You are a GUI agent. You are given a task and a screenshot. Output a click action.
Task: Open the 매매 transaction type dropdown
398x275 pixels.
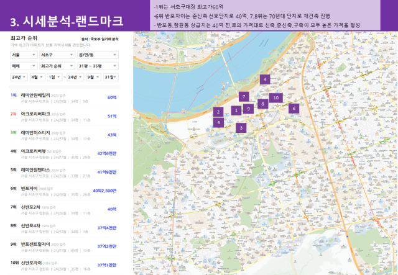pos(24,66)
